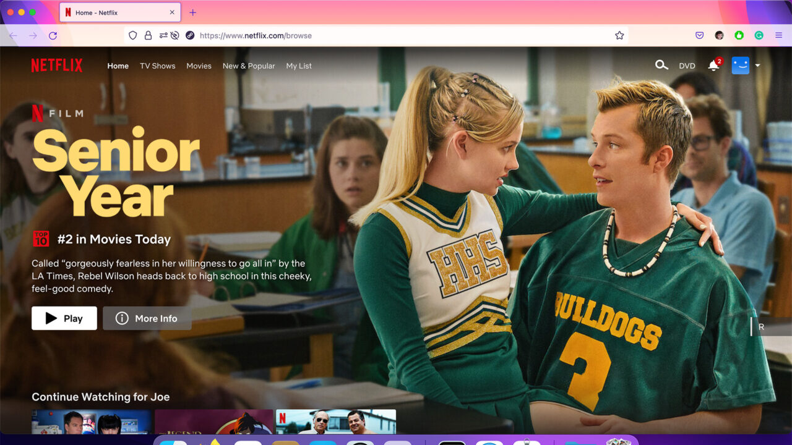
Task: Reload the page
Action: click(53, 35)
